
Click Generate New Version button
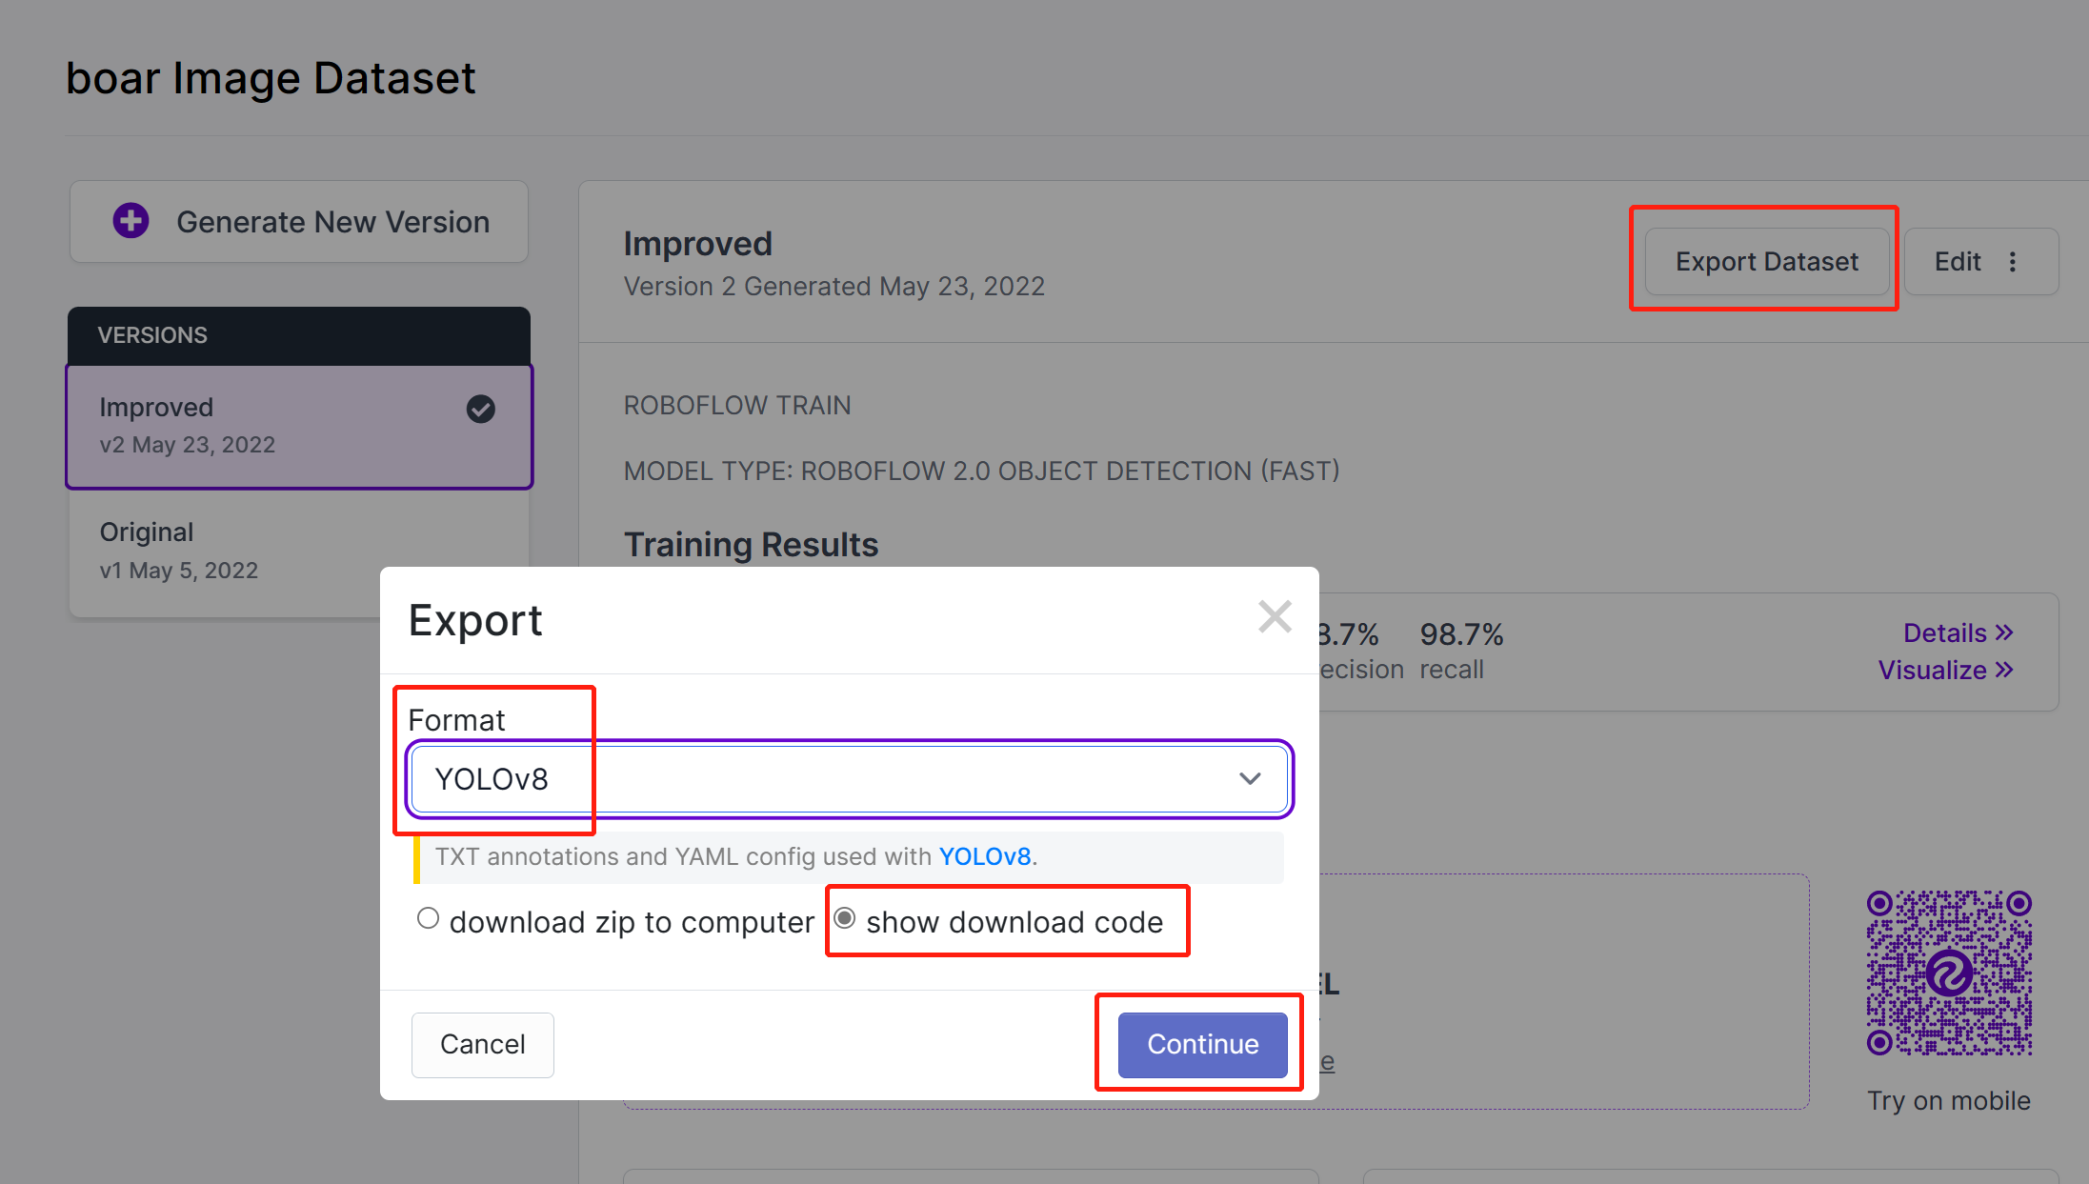(x=299, y=222)
